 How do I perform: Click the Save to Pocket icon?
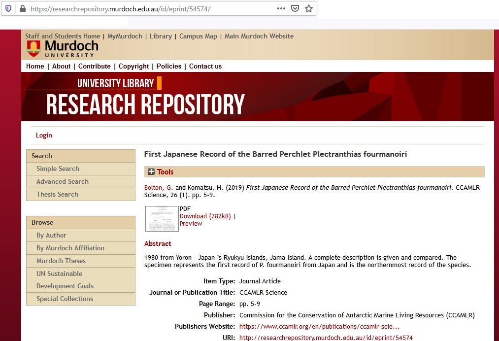point(296,8)
